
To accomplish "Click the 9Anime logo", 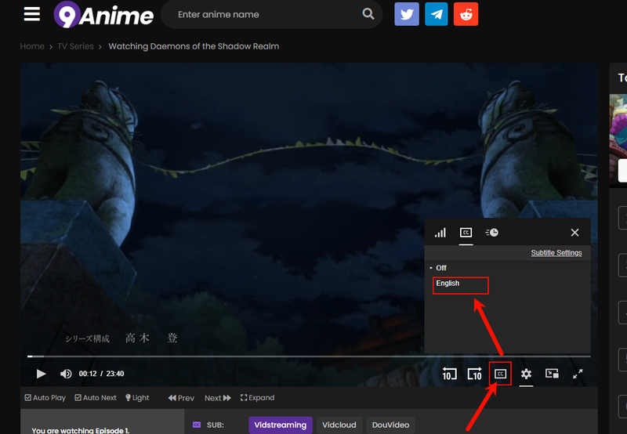I will click(x=103, y=15).
